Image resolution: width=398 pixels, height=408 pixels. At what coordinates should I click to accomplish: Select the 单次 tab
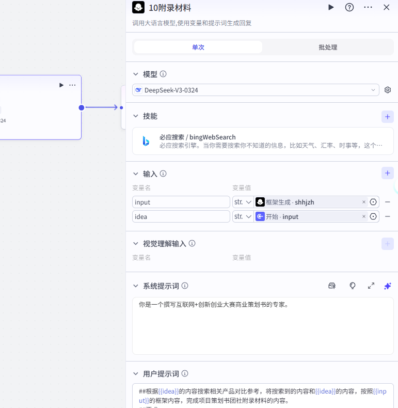(198, 47)
